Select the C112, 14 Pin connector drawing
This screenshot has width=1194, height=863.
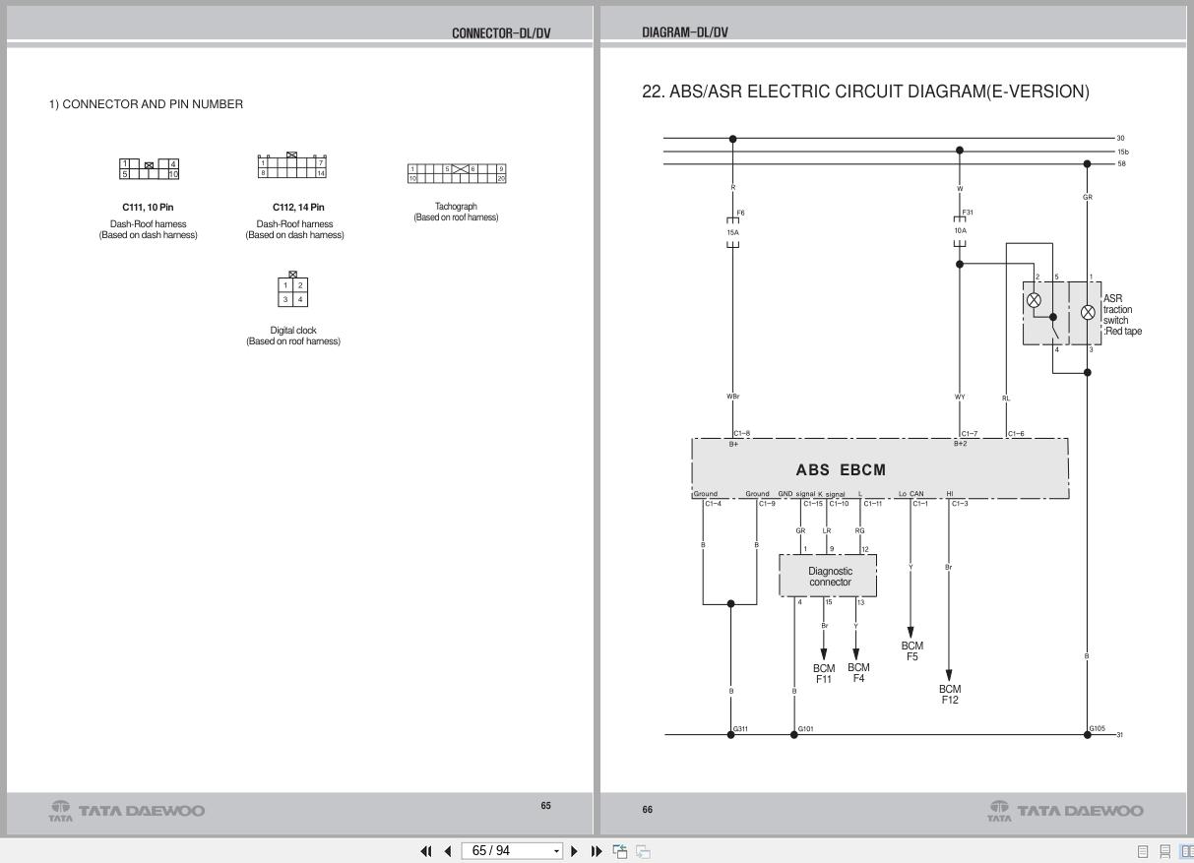(293, 167)
